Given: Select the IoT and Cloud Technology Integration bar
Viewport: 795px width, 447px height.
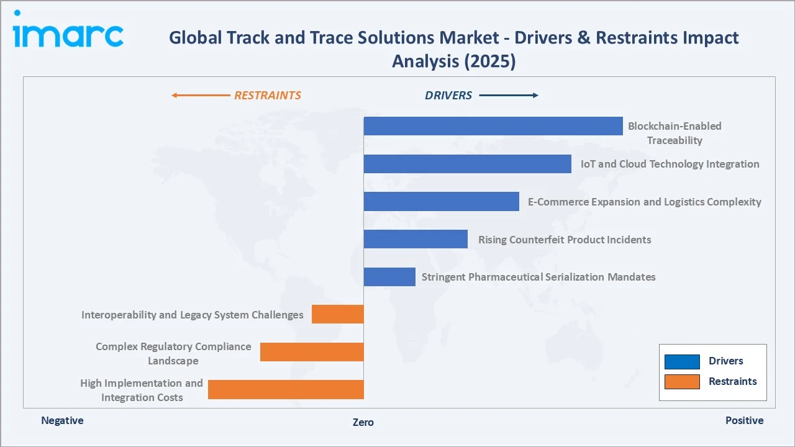Looking at the screenshot, I should (x=468, y=164).
